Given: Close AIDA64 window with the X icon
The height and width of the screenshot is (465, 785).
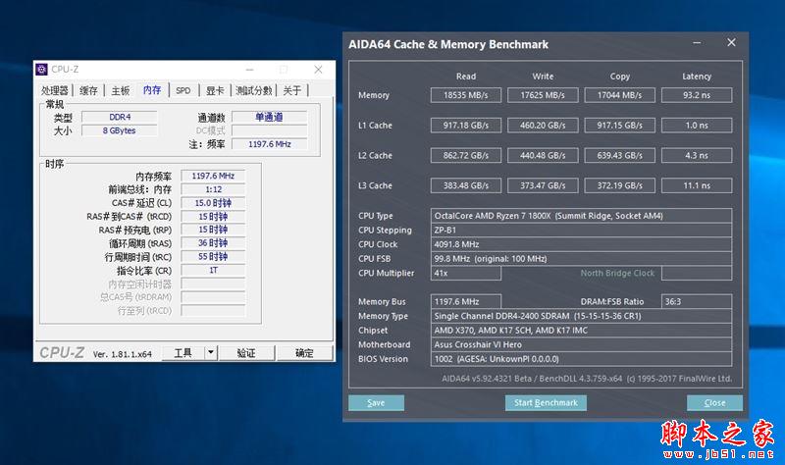Looking at the screenshot, I should (731, 43).
